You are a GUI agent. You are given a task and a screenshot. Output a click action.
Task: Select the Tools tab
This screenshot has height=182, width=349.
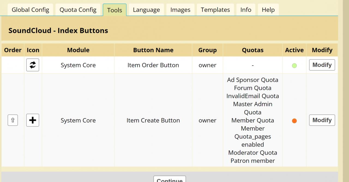pos(115,10)
